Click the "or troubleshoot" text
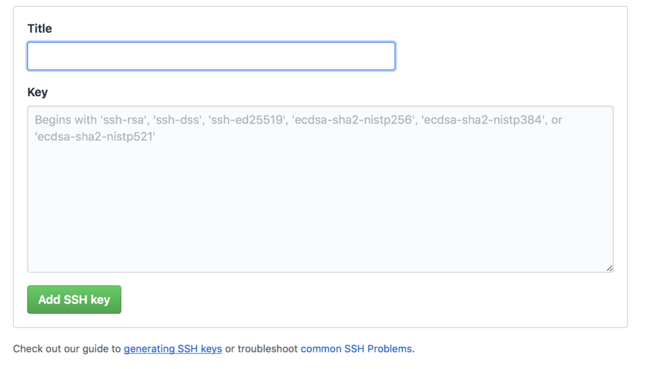This screenshot has width=656, height=369. 261,349
